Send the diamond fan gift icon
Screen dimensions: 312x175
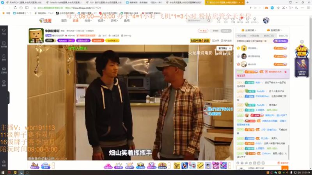[151, 166]
